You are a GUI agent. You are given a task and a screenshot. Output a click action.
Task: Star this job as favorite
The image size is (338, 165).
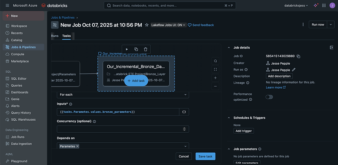tap(147, 25)
